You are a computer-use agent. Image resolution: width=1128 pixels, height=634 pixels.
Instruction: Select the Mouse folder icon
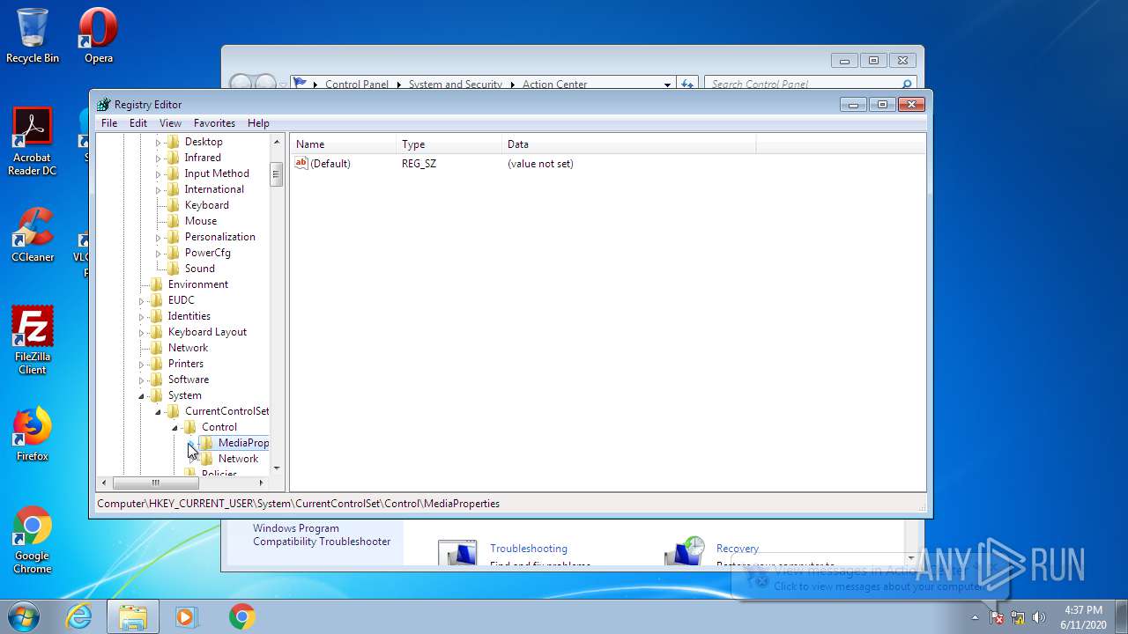[173, 221]
